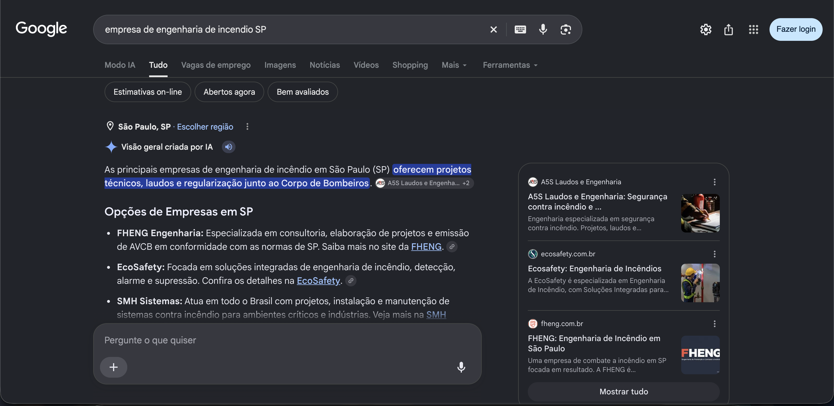The height and width of the screenshot is (406, 834).
Task: Click the AI overview sparkle icon
Action: (111, 147)
